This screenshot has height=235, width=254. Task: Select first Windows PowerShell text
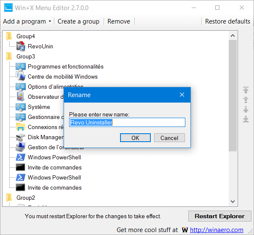[54, 157]
